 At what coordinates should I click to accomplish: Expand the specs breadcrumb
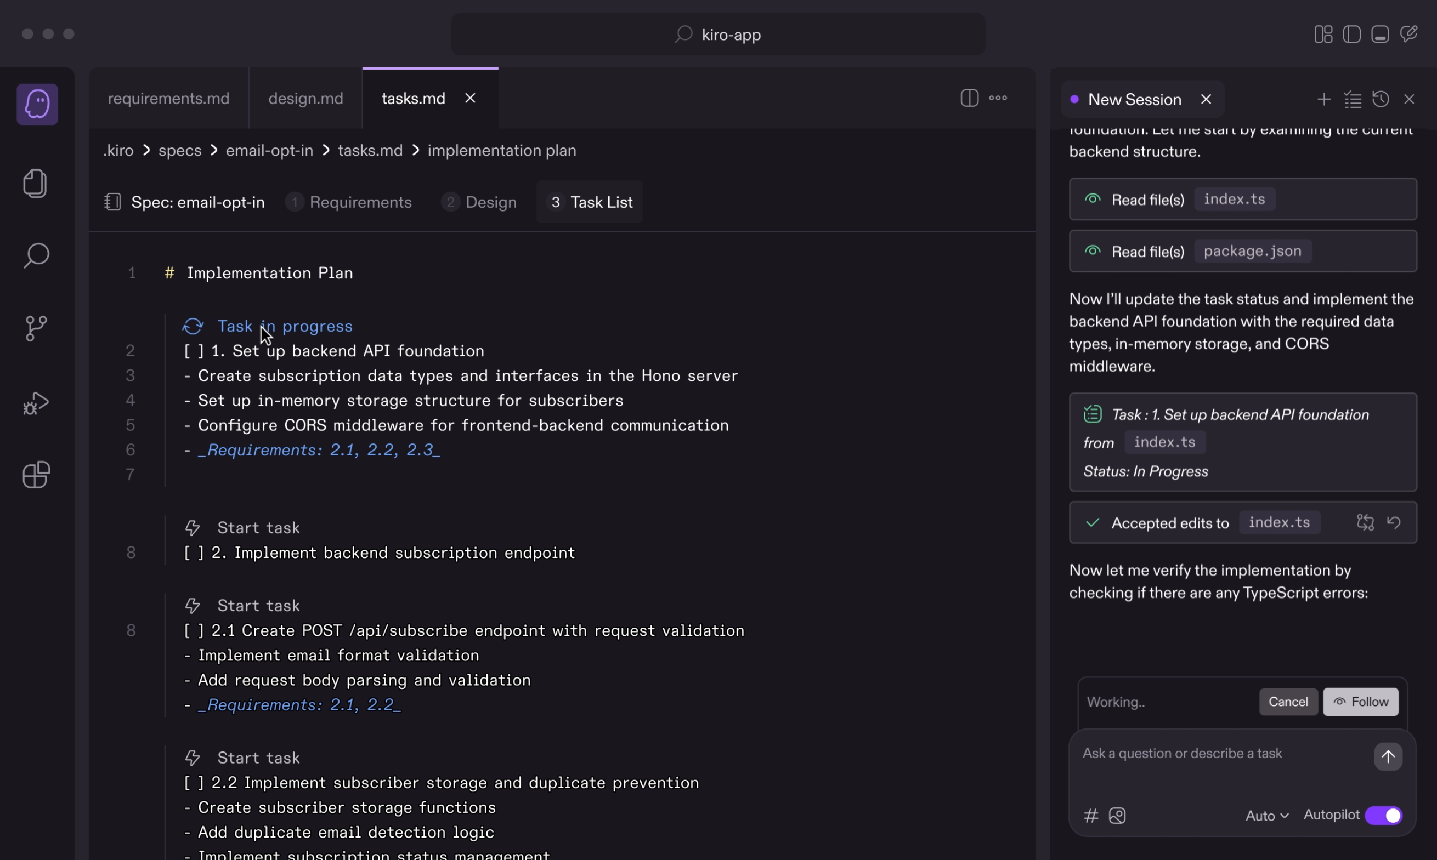pyautogui.click(x=180, y=151)
